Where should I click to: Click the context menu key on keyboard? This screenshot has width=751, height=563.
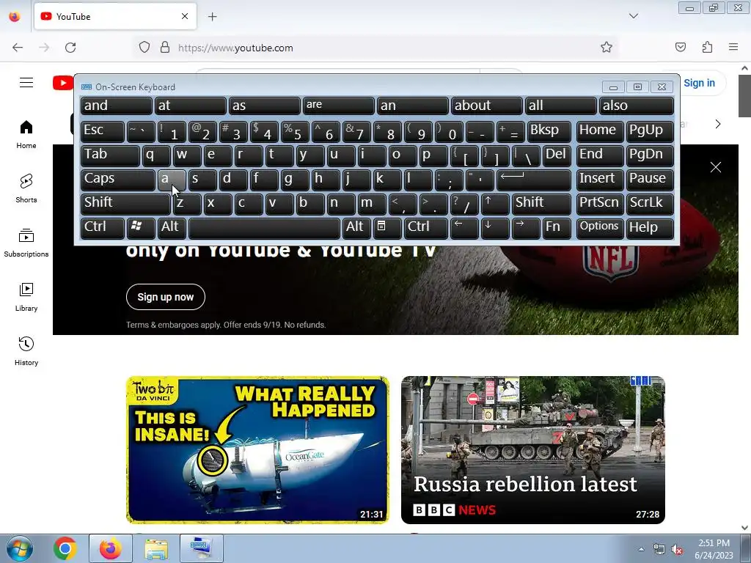point(387,227)
